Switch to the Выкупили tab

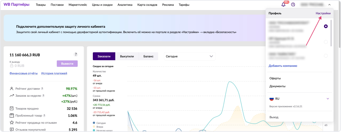[x=127, y=56]
